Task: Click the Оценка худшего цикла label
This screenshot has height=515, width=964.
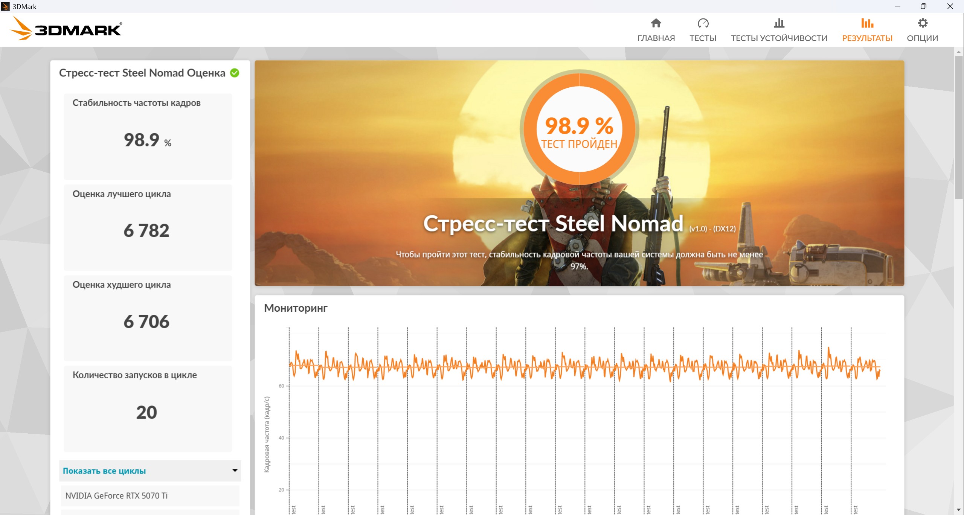Action: pyautogui.click(x=122, y=285)
